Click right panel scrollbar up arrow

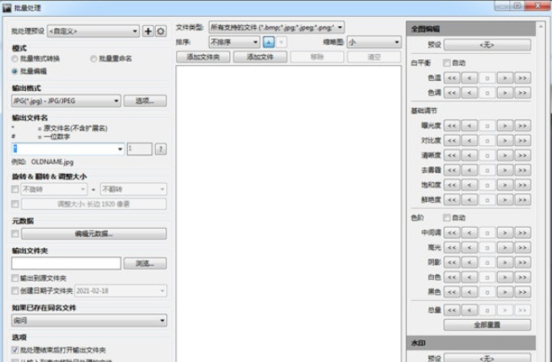pyautogui.click(x=541, y=26)
